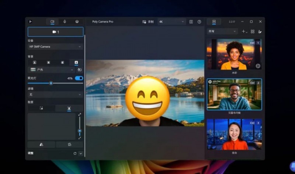Image resolution: width=295 pixels, height=174 pixels.
Task: Click the camera 1 source button
Action: [56, 32]
